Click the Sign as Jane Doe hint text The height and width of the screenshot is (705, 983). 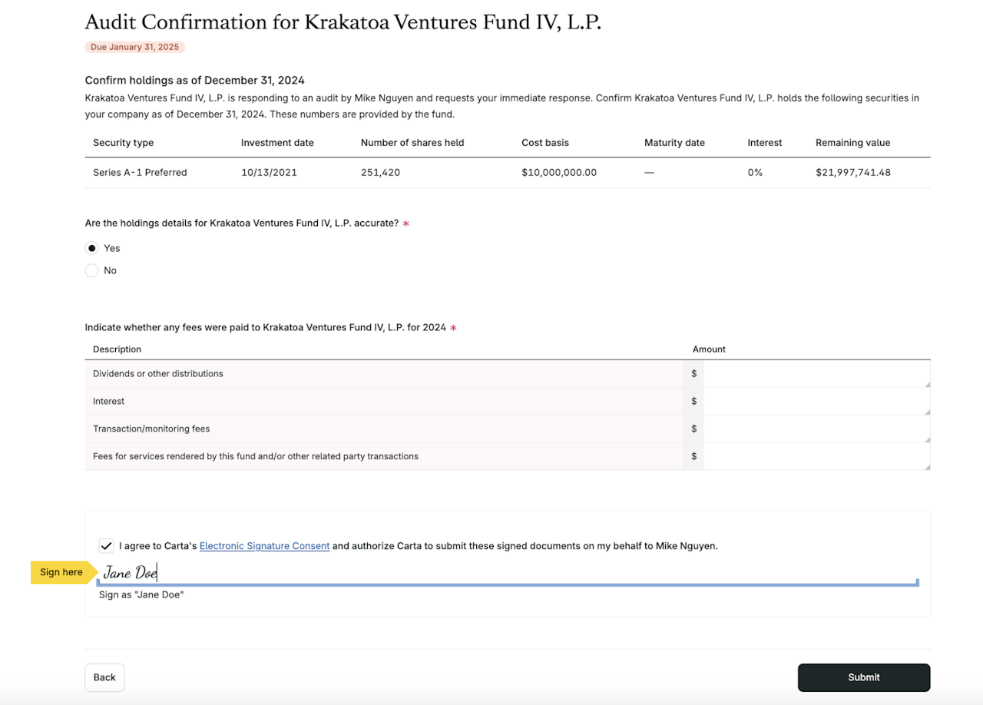(x=141, y=594)
